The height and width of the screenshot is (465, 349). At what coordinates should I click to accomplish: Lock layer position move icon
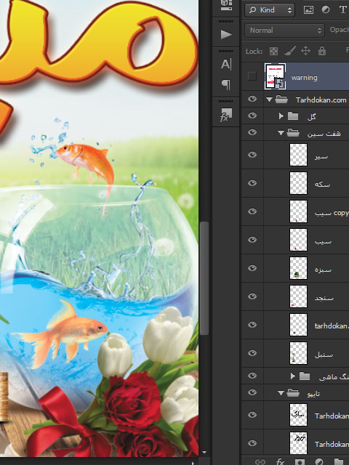(305, 51)
